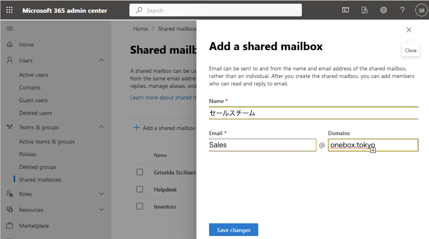This screenshot has height=239, width=429.
Task: Click Save changes button
Action: coord(234,230)
